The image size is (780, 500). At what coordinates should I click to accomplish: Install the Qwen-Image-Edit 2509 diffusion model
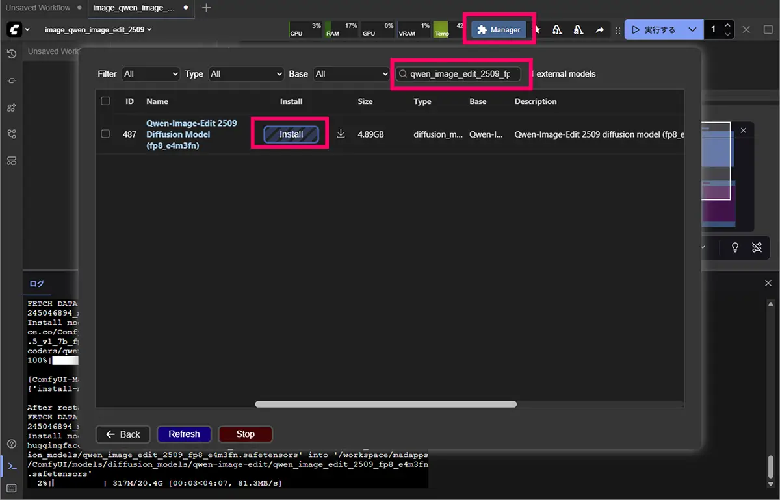(291, 134)
